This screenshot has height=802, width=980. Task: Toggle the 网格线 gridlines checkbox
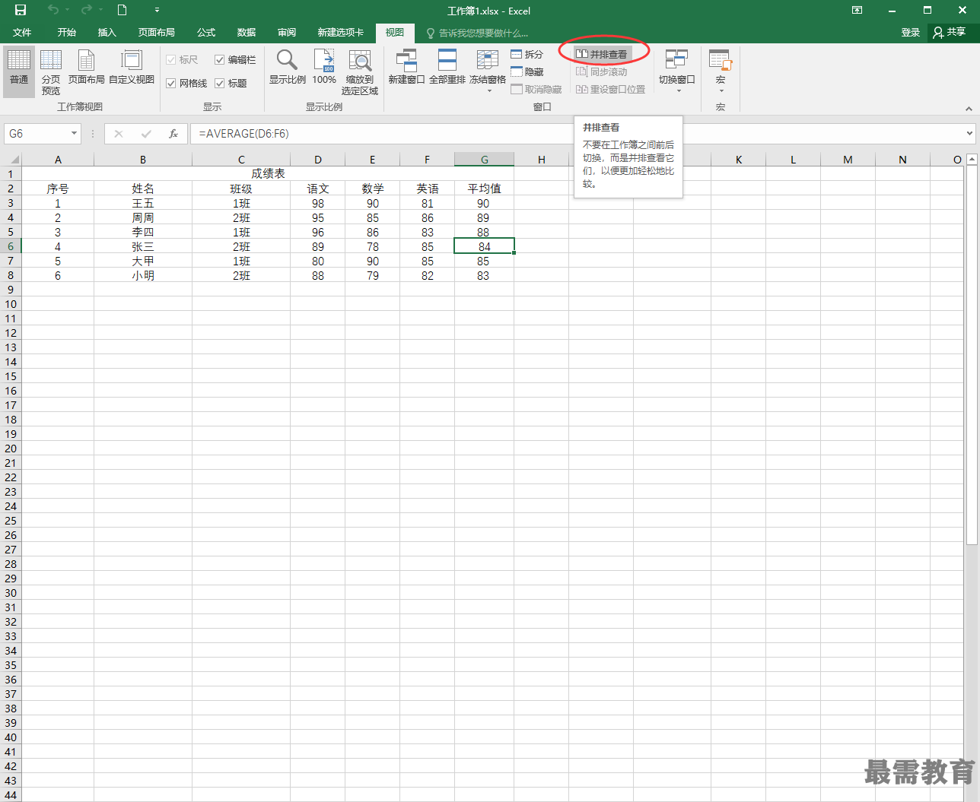[171, 83]
